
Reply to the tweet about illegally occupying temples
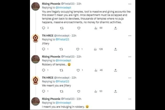(43, 28)
